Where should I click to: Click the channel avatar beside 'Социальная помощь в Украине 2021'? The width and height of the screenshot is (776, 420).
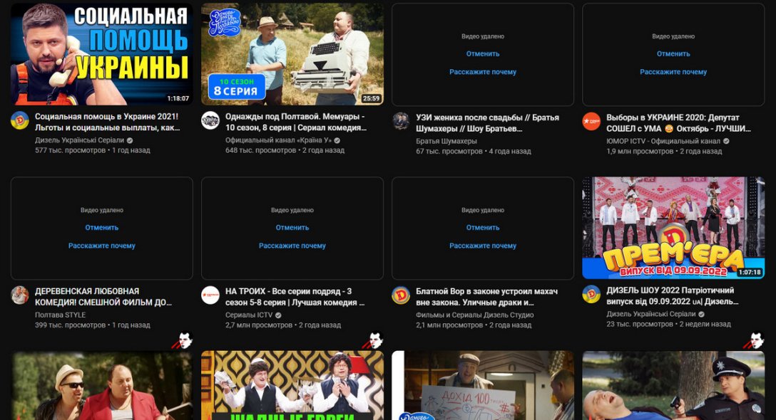[x=20, y=121]
